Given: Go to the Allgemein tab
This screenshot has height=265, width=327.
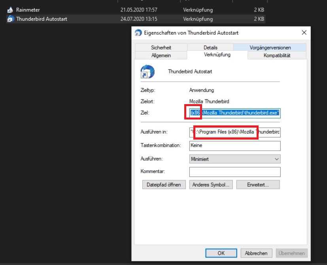Looking at the screenshot, I should pyautogui.click(x=161, y=56).
